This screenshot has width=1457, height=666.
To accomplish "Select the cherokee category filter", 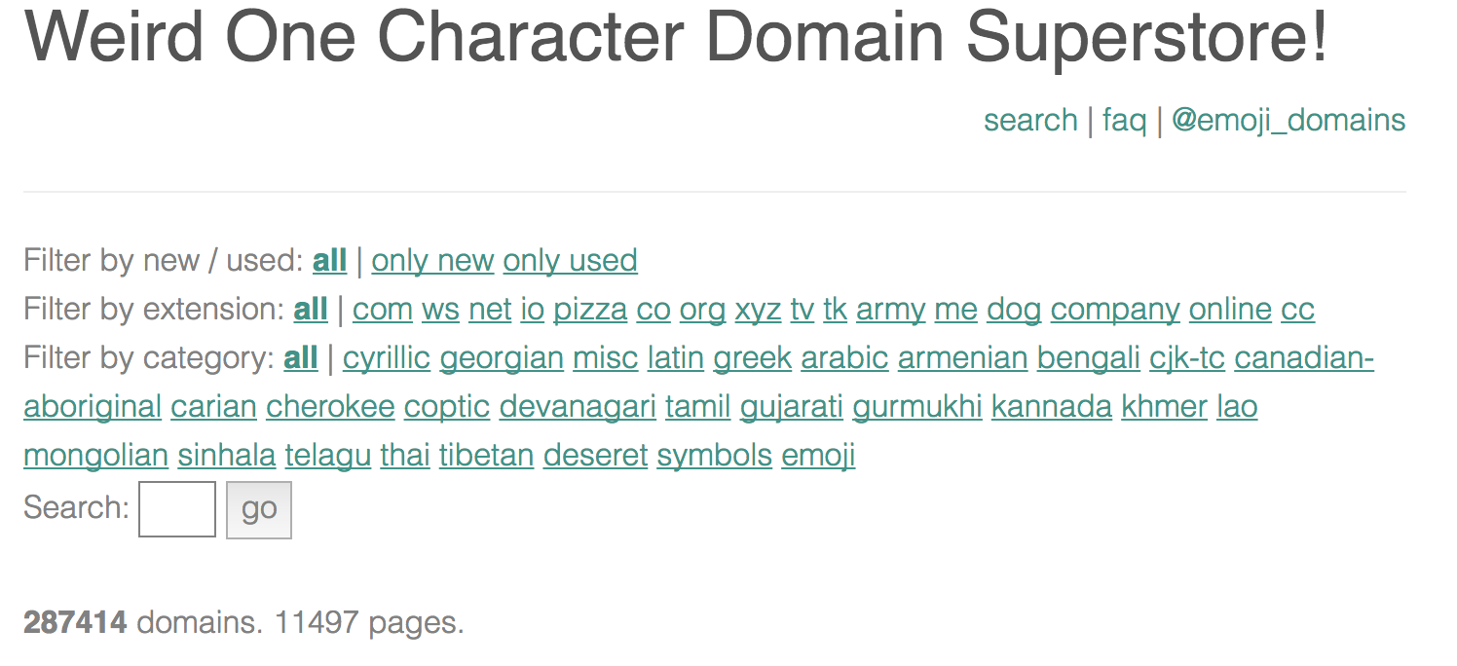I will [x=330, y=406].
